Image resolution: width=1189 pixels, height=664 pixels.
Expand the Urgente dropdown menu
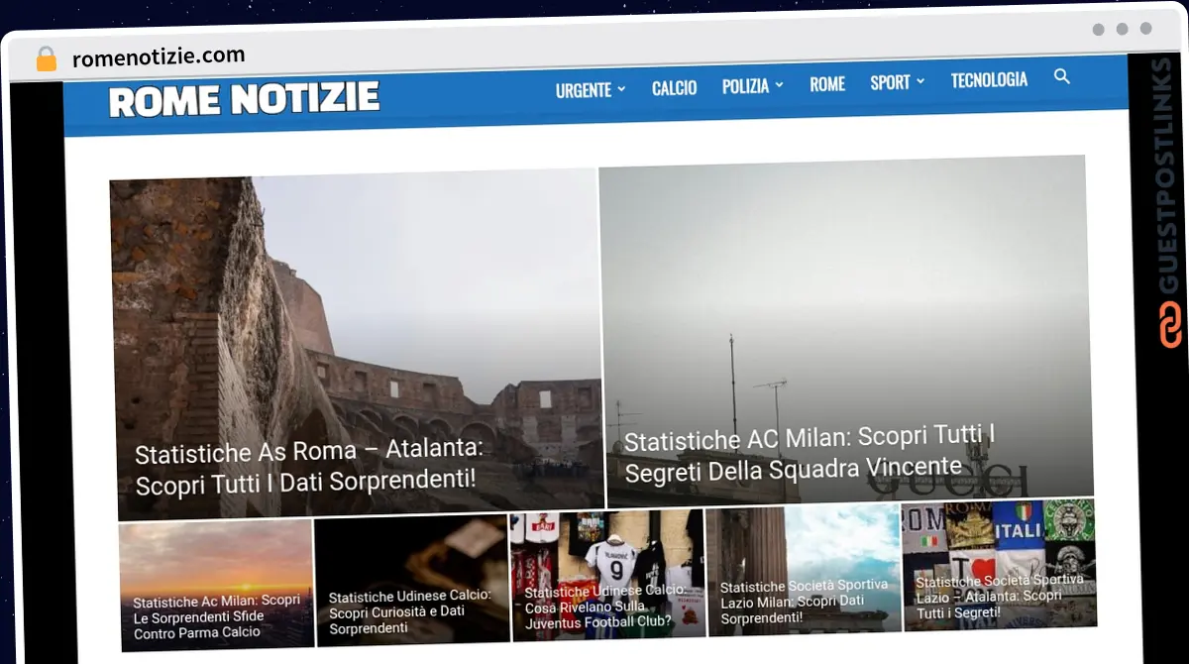tap(590, 89)
